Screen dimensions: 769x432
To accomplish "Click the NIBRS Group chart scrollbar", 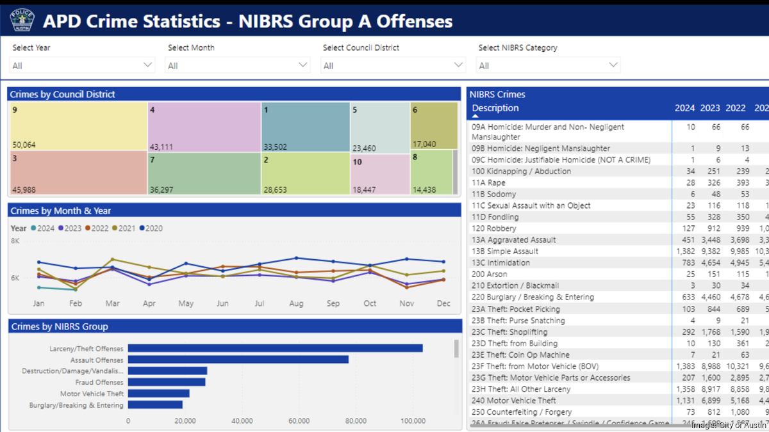I will pos(456,349).
